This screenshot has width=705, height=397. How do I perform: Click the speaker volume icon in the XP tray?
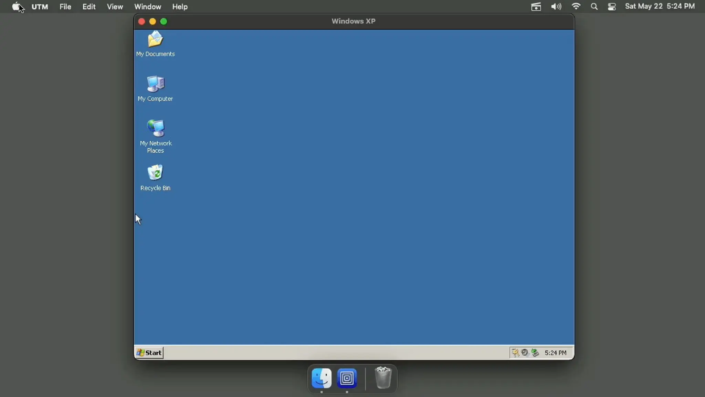525,353
